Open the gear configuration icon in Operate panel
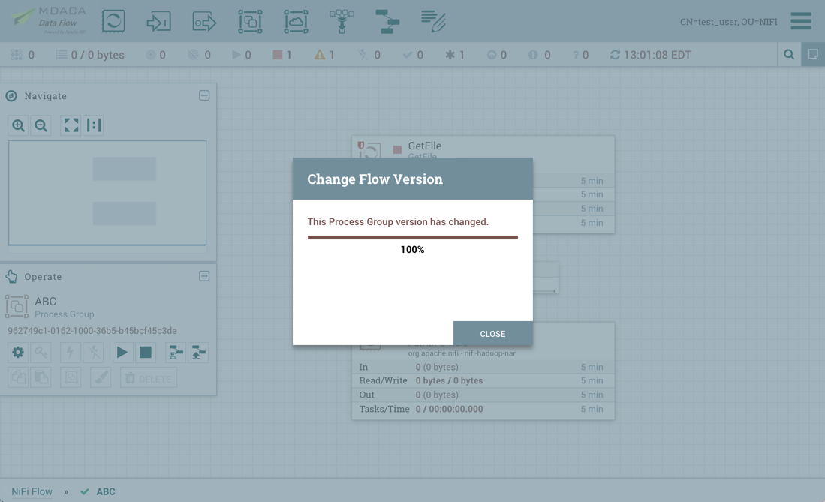This screenshot has width=825, height=502. click(x=18, y=352)
